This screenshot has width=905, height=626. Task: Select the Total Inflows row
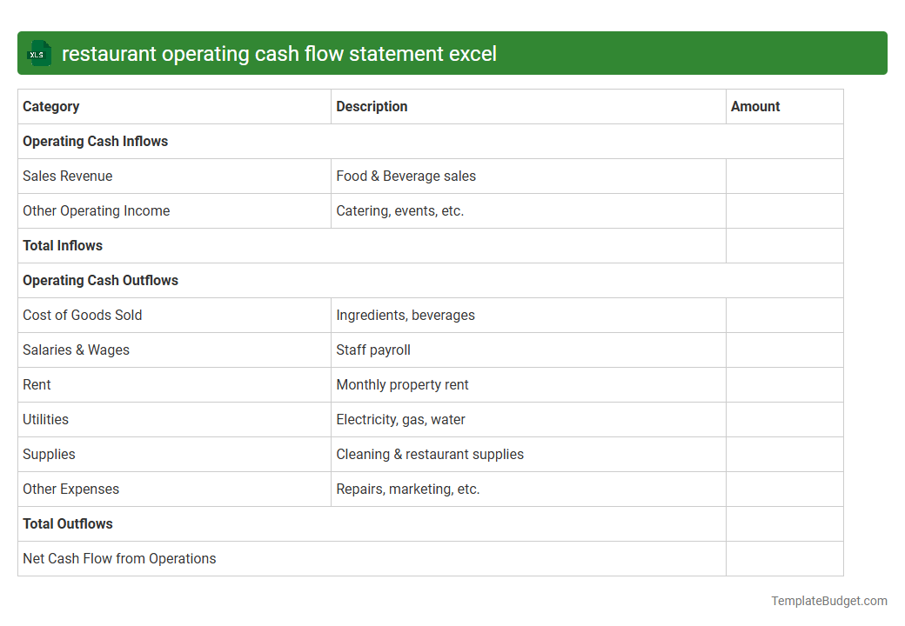[x=63, y=245]
